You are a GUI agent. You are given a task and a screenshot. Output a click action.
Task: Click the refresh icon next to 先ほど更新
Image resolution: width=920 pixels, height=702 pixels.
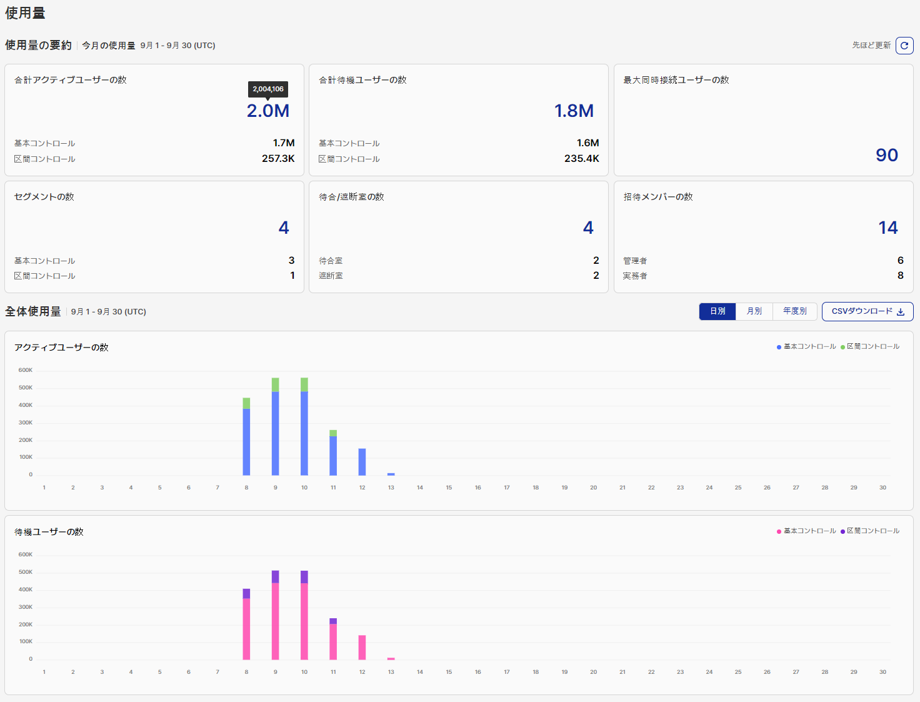904,46
